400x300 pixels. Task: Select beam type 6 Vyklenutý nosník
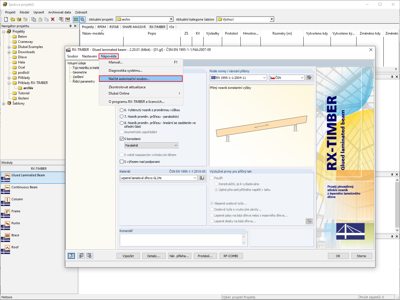(x=122, y=110)
